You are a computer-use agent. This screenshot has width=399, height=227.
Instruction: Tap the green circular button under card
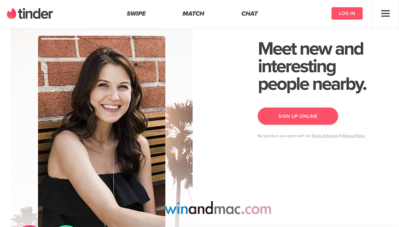tap(66, 226)
